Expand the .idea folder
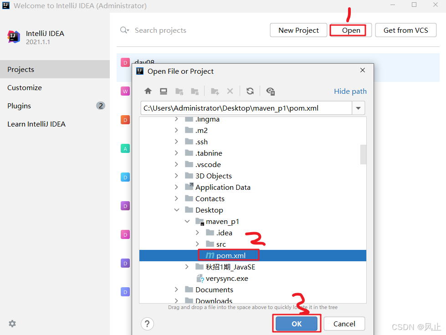This screenshot has height=335, width=446. [197, 233]
